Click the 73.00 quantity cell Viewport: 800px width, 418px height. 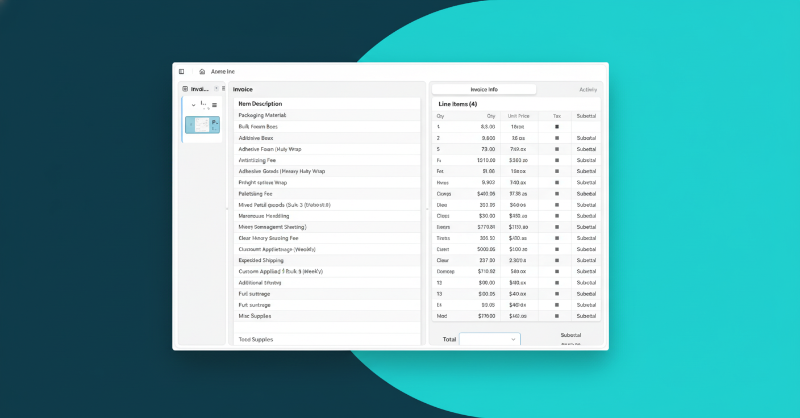[x=488, y=149]
